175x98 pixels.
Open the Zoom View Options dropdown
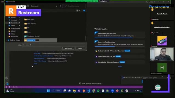pos(104,1)
